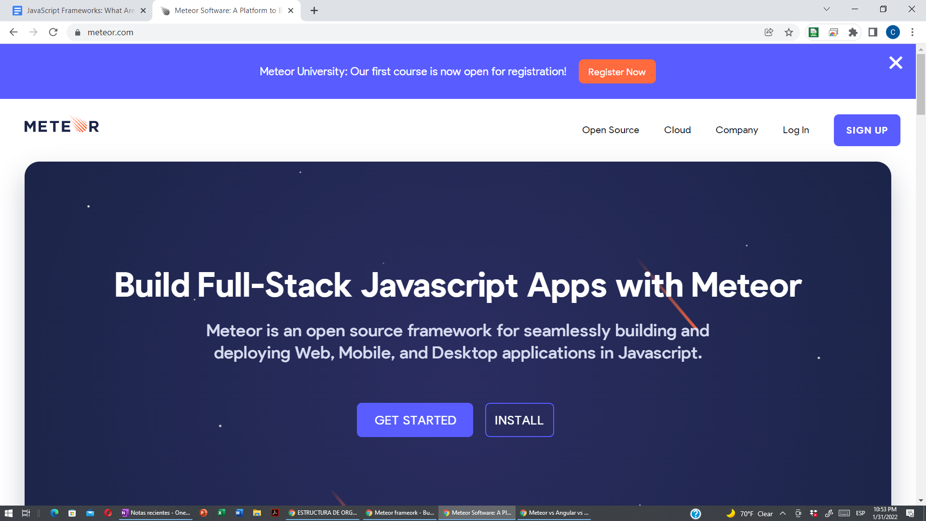Open File Explorer from the taskbar
926x521 pixels.
click(257, 513)
